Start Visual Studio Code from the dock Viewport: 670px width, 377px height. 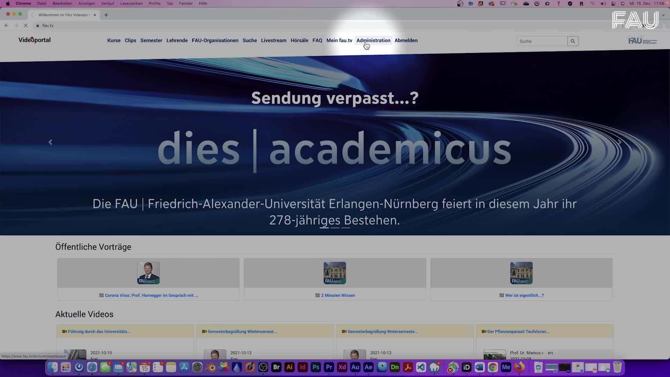click(421, 367)
